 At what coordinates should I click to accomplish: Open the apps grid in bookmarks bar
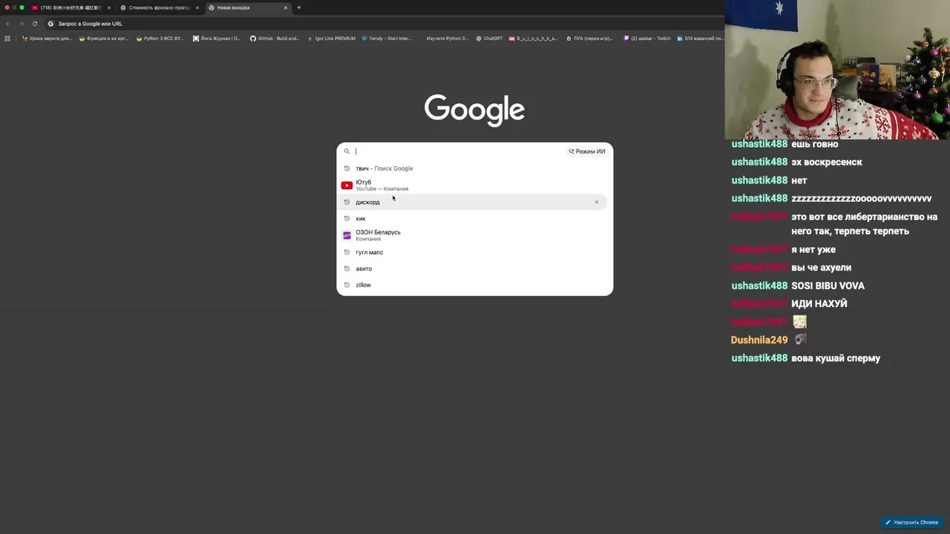pyautogui.click(x=7, y=39)
